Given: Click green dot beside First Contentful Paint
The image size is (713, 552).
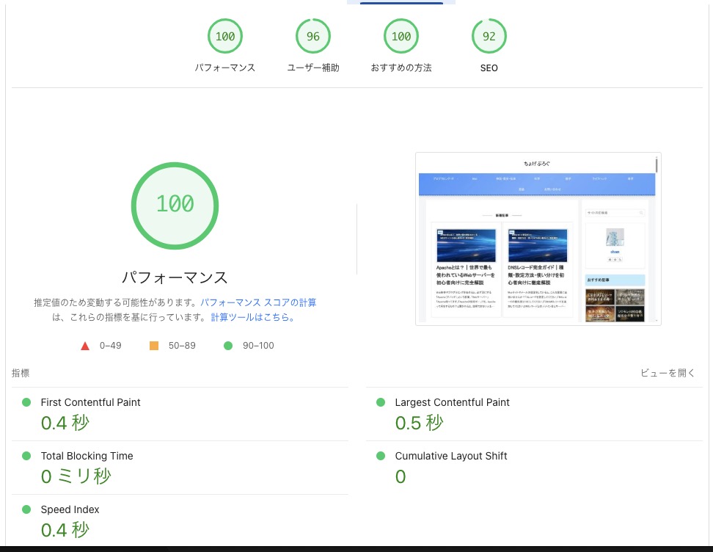Looking at the screenshot, I should (26, 402).
